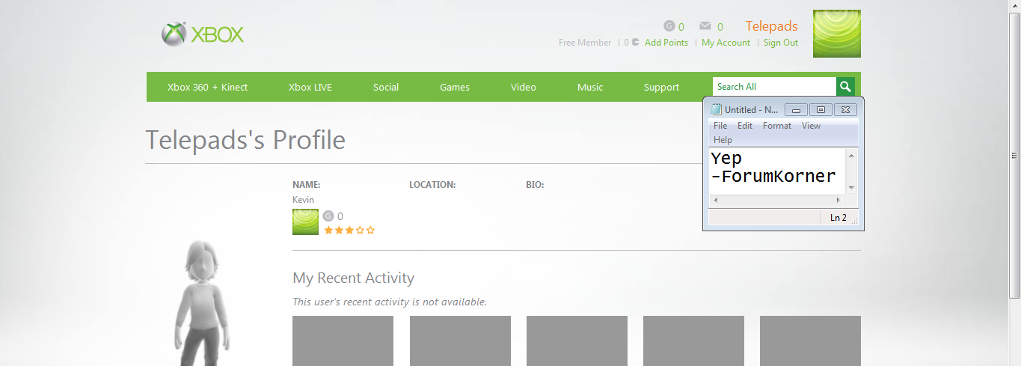
Task: Open Xbox 360 + Kinect menu
Action: tap(207, 88)
